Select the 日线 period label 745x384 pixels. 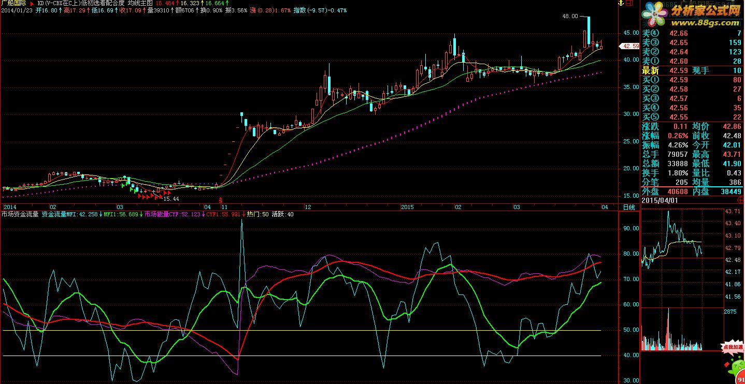coord(628,207)
